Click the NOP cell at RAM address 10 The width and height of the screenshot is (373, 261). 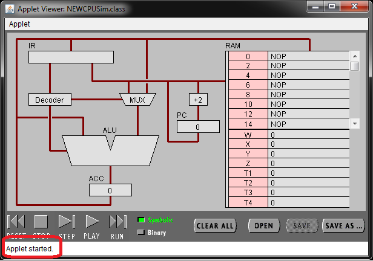(309, 104)
